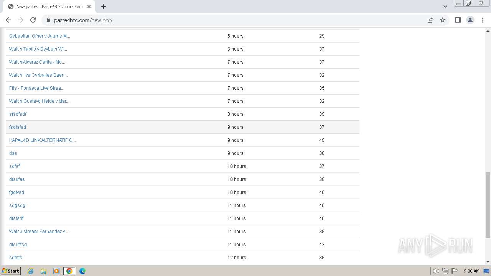Open Windows Media Player from the taskbar
Viewport: 491px width, 276px height.
pyautogui.click(x=56, y=271)
